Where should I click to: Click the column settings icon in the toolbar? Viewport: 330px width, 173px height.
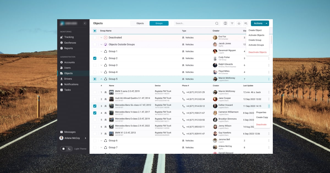coord(225,23)
